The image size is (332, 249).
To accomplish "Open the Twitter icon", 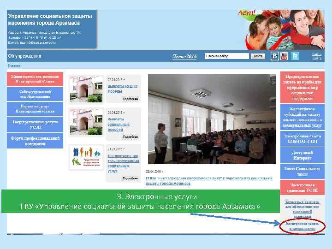I will point(295,56).
